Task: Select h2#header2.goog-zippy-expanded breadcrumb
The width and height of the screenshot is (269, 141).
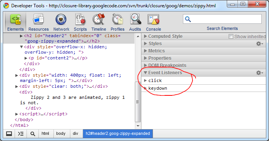Action: (118, 134)
